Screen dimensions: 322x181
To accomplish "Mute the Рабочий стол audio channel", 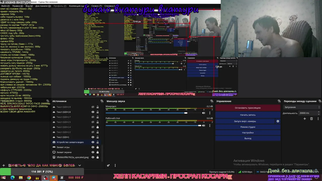I will coord(204,125).
